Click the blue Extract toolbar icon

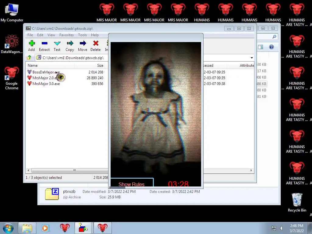44,43
